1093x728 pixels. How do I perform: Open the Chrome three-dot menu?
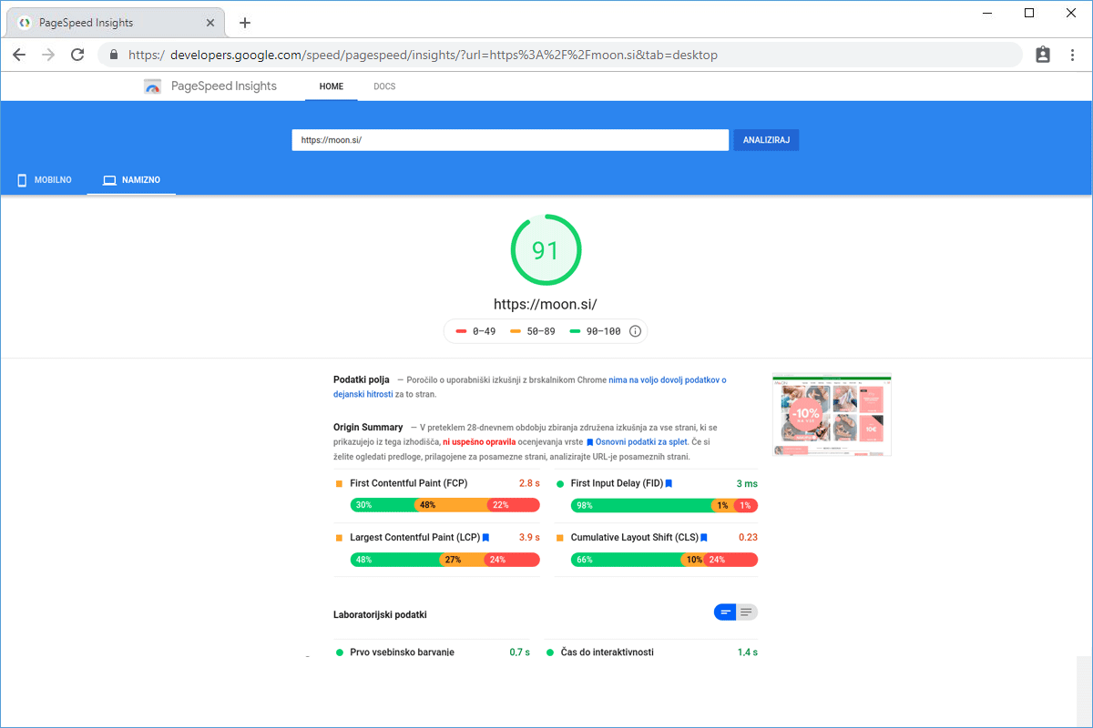coord(1073,55)
